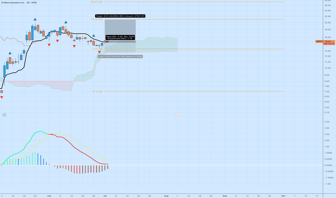Click the Jul label on the time axis
336x198 pixels.
point(105,196)
